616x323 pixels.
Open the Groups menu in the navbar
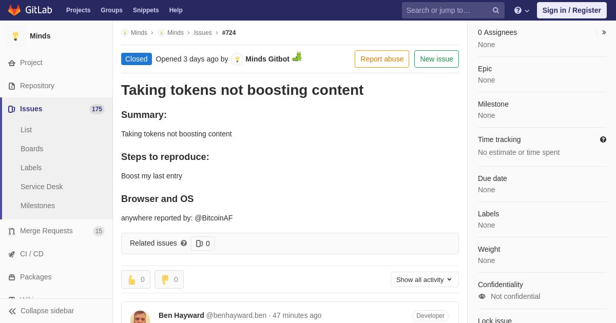click(x=111, y=10)
